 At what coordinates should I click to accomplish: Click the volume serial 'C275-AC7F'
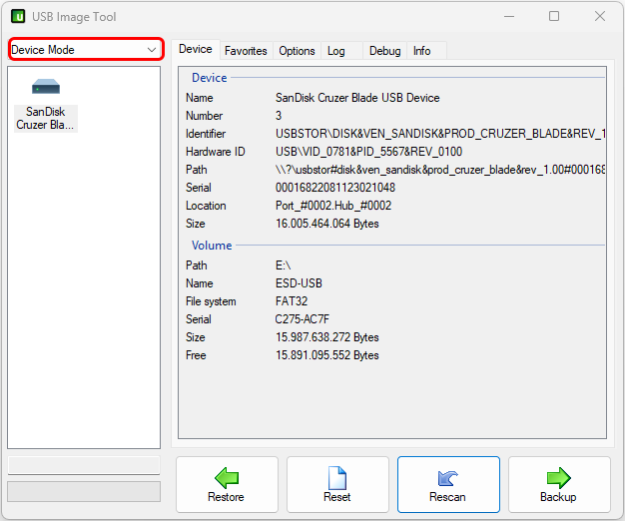pyautogui.click(x=303, y=319)
